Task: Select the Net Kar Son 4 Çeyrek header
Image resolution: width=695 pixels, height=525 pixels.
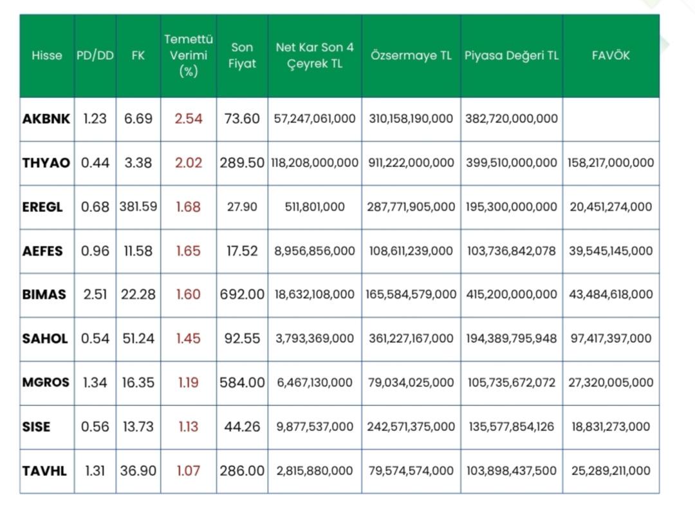Action: click(315, 55)
